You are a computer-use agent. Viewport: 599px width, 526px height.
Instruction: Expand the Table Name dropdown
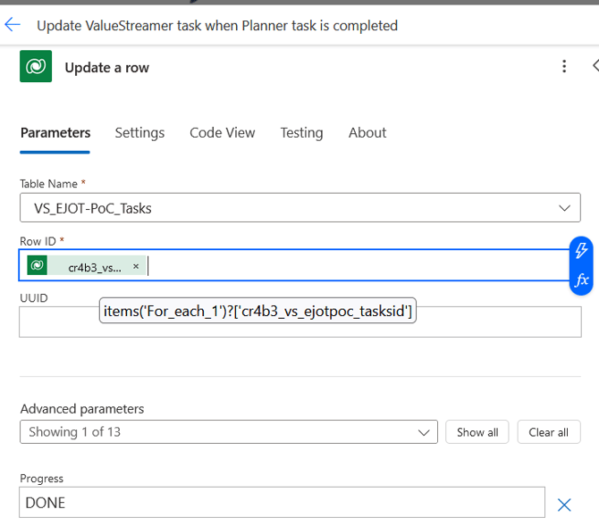tap(563, 208)
